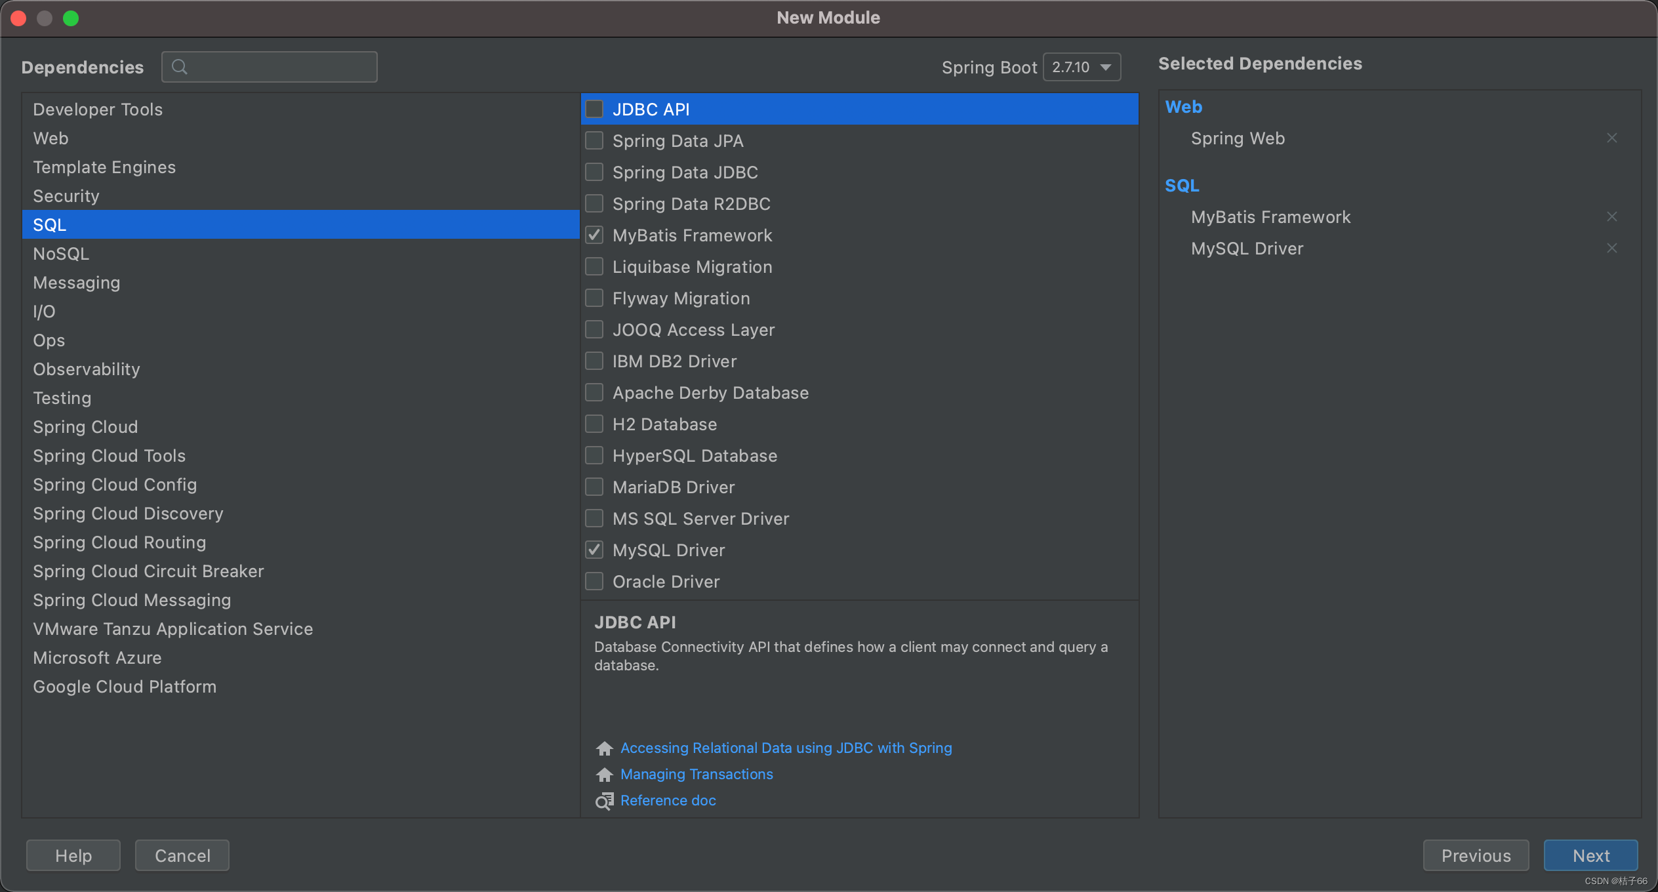Click the search magnifier icon
Screen dimensions: 1658x892
179,67
